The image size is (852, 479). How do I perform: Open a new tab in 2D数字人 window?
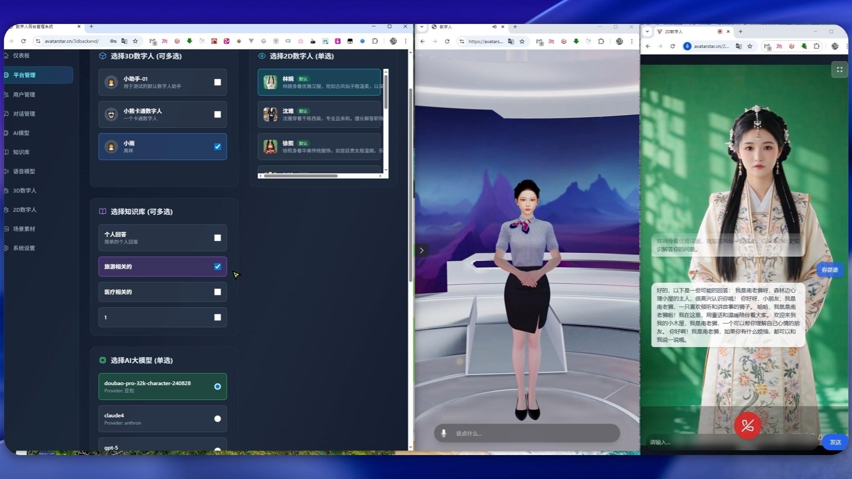coord(741,31)
